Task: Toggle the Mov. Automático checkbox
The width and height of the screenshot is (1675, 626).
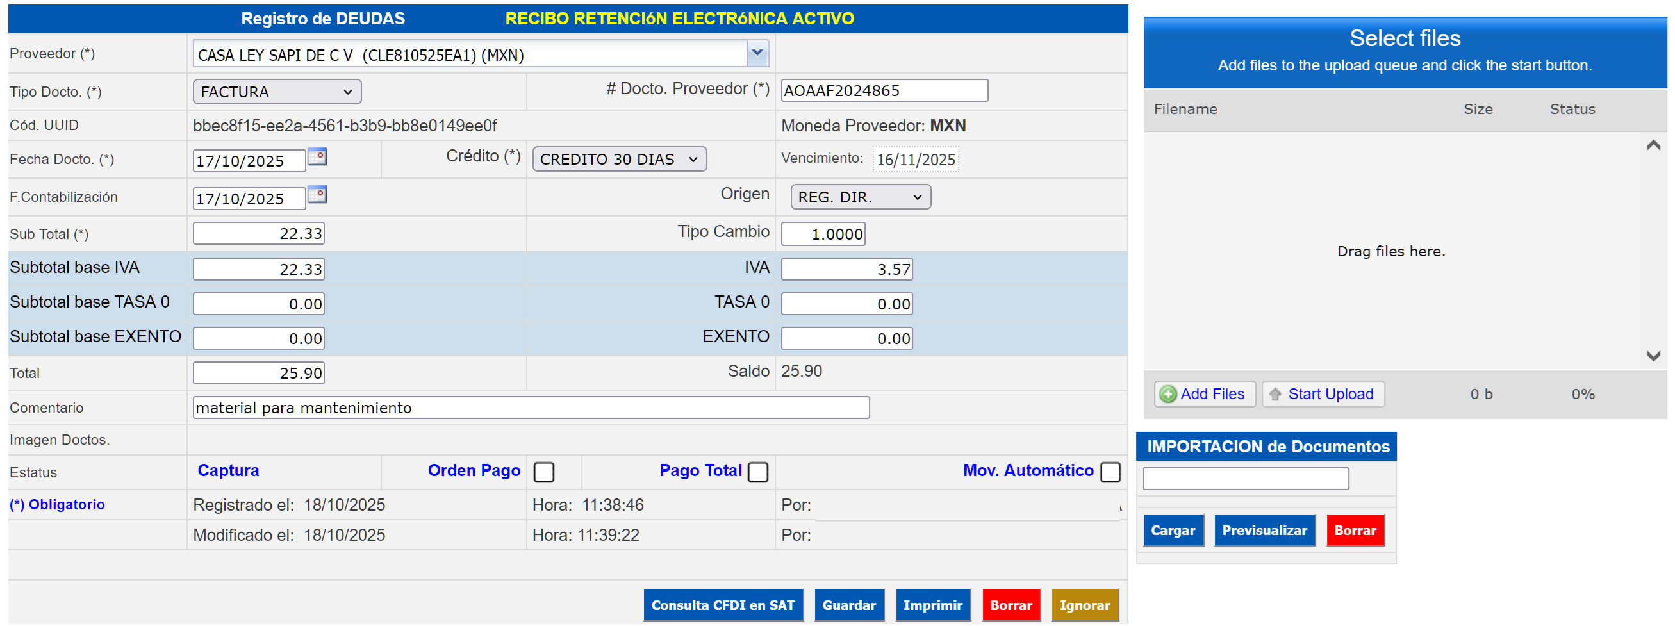Action: 1110,472
